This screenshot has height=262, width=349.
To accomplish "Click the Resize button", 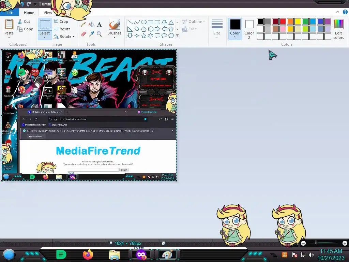I will 62,29.
